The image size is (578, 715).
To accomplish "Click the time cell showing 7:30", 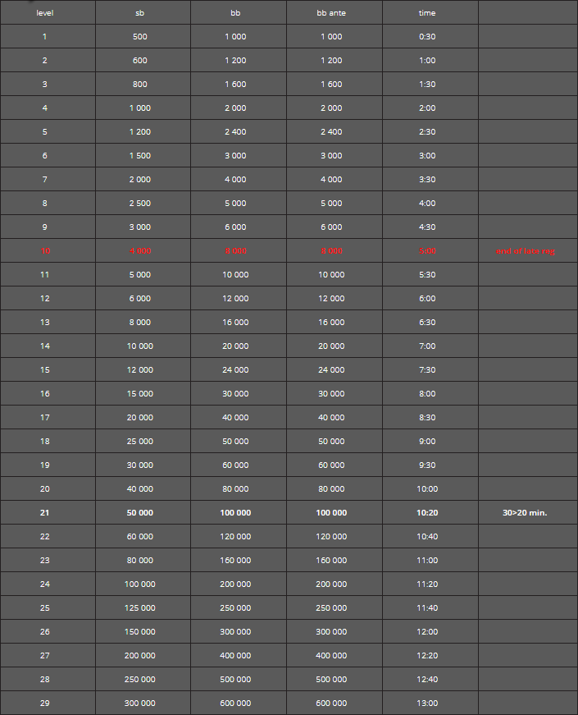I will [427, 369].
